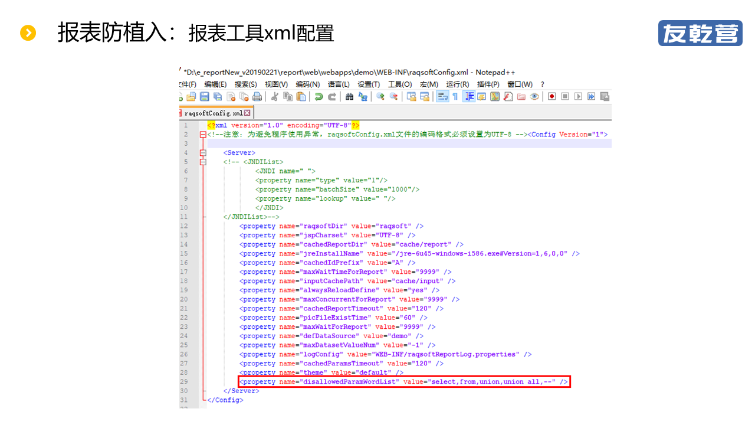Open the 设置(T) menu
The image size is (755, 425).
pos(369,84)
